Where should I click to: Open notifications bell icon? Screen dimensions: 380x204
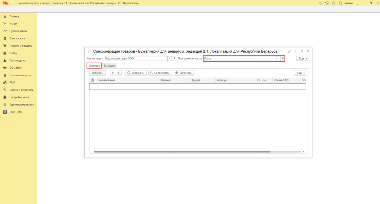click(320, 3)
